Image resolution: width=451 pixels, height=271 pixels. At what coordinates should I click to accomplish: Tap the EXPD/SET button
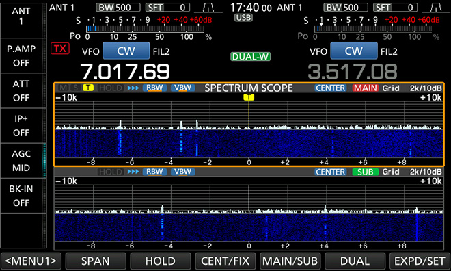[x=420, y=261]
